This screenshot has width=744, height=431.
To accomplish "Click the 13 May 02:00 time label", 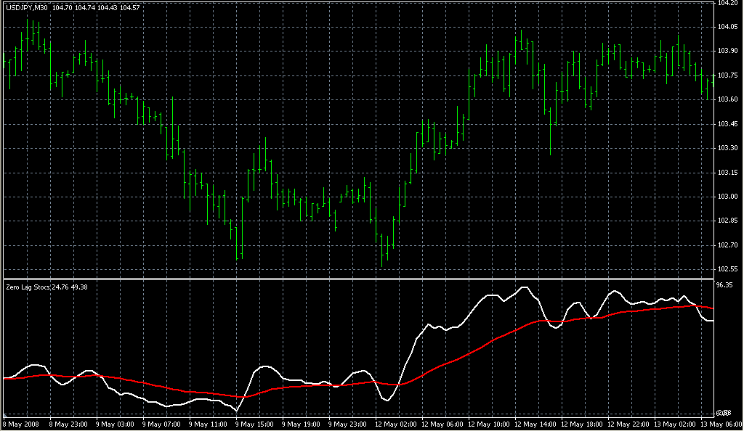I will click(675, 424).
